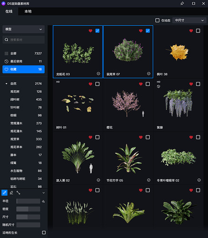Select the 观花灌木 category
Viewport: 208px width, 238px height.
coord(26,131)
